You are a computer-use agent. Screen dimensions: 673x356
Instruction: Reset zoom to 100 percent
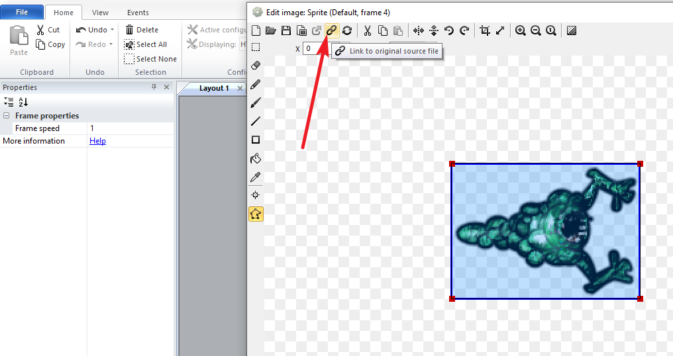tap(551, 30)
